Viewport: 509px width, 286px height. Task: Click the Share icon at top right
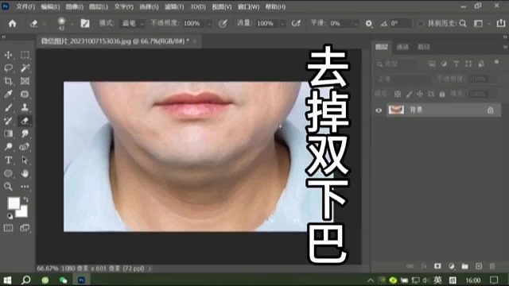point(501,23)
